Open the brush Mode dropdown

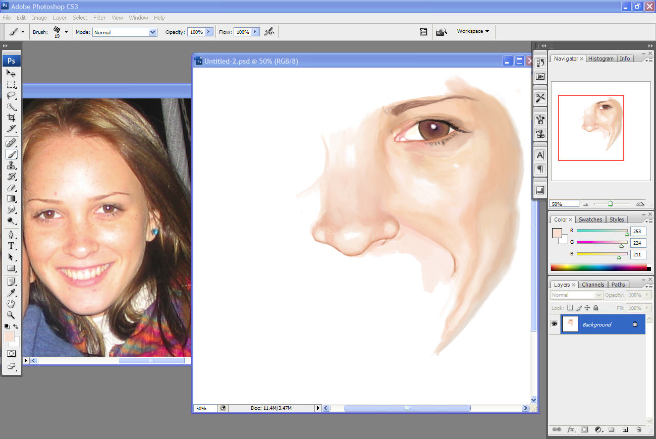[153, 32]
